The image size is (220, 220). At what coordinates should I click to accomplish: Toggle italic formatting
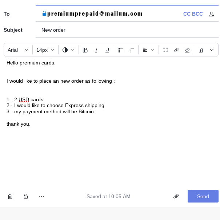tap(96, 50)
